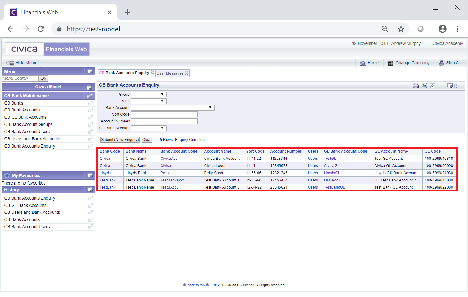Screen dimensions: 468x297
Task: Open CB Bank Account Groups menu item
Action: (29, 124)
